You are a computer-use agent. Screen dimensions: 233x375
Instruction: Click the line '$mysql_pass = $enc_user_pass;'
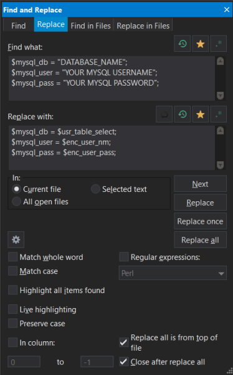click(64, 152)
